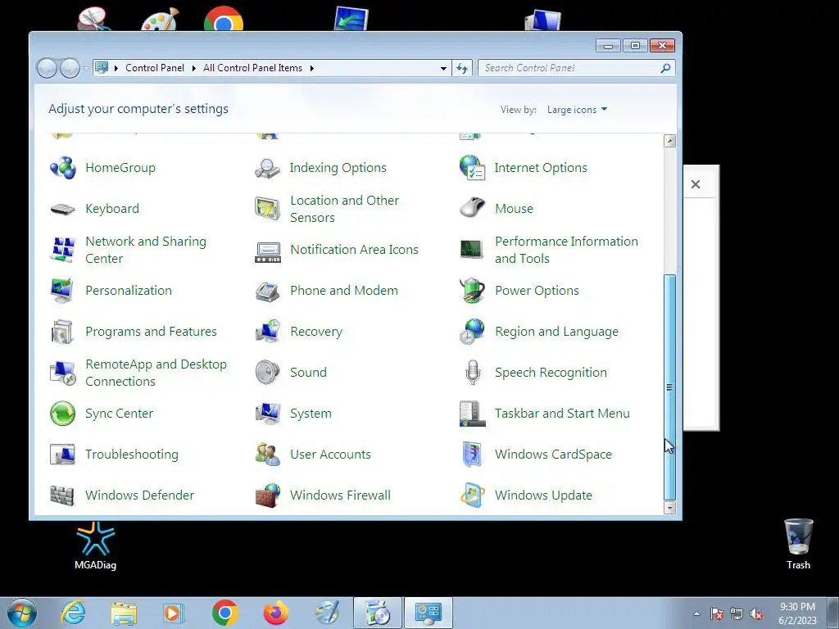Click the taskbar clock showing 9:30 PM
Screen dimensions: 839x629
[797, 613]
